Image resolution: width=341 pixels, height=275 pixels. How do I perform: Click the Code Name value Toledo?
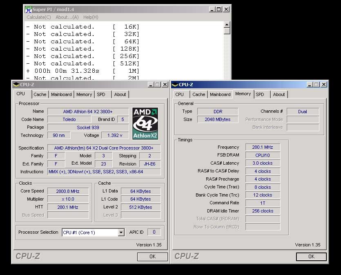click(x=69, y=119)
